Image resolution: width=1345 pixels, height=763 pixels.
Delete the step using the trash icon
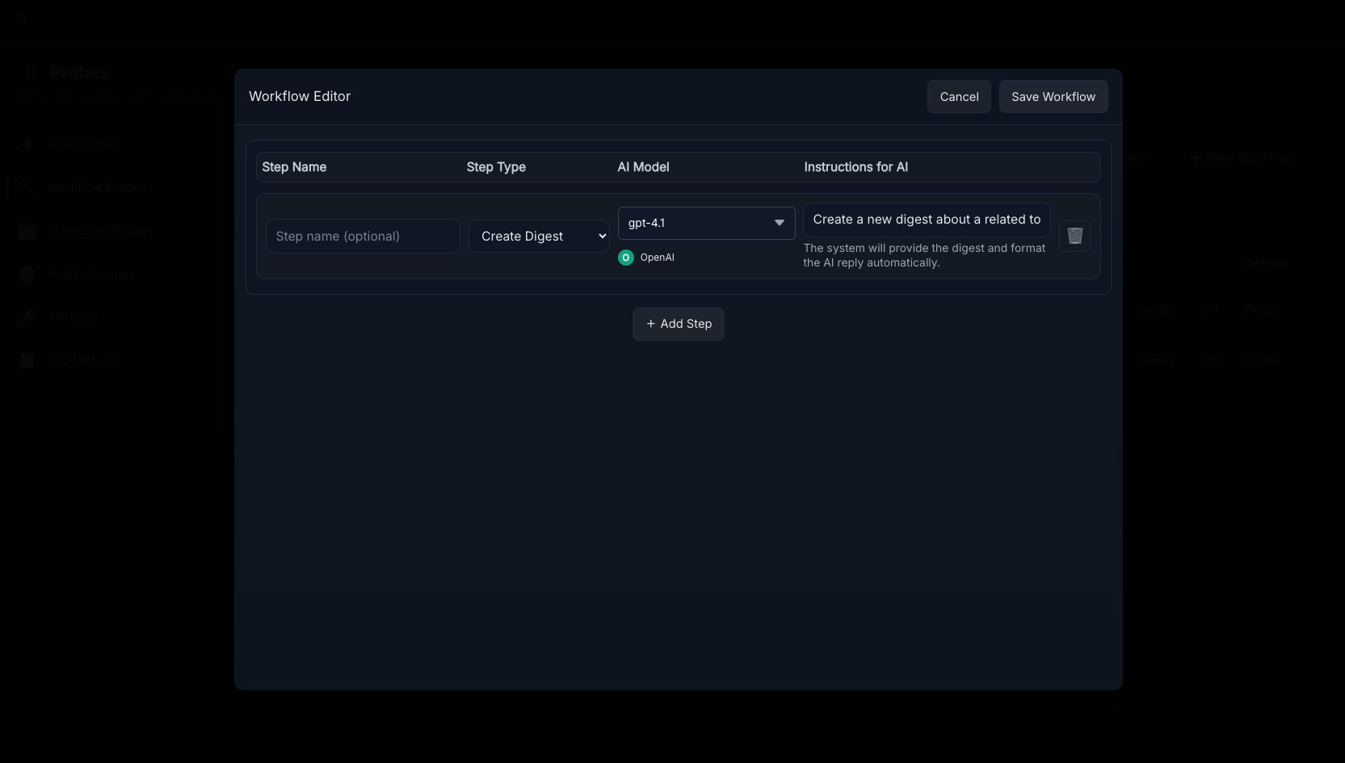pos(1074,236)
